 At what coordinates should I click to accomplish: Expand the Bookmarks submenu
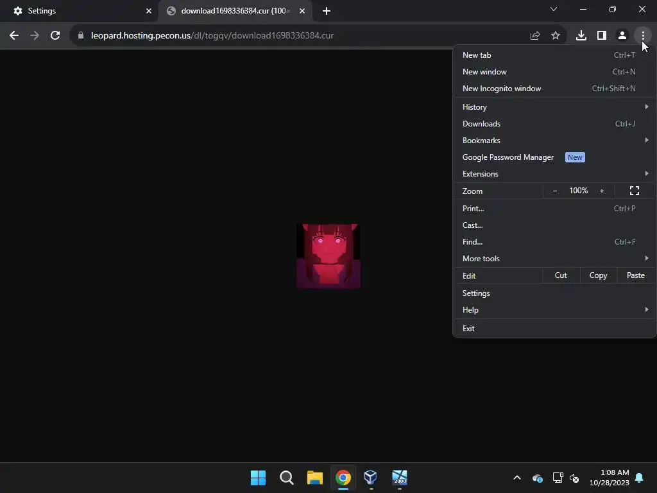(x=554, y=141)
